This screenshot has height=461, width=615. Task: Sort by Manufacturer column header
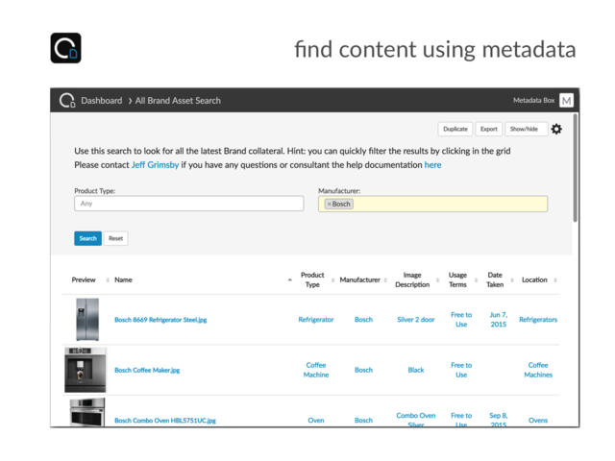click(359, 279)
